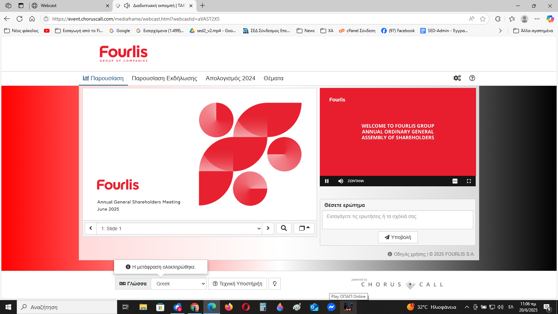558x314 pixels.
Task: Open browser profile avatar
Action: point(525,19)
